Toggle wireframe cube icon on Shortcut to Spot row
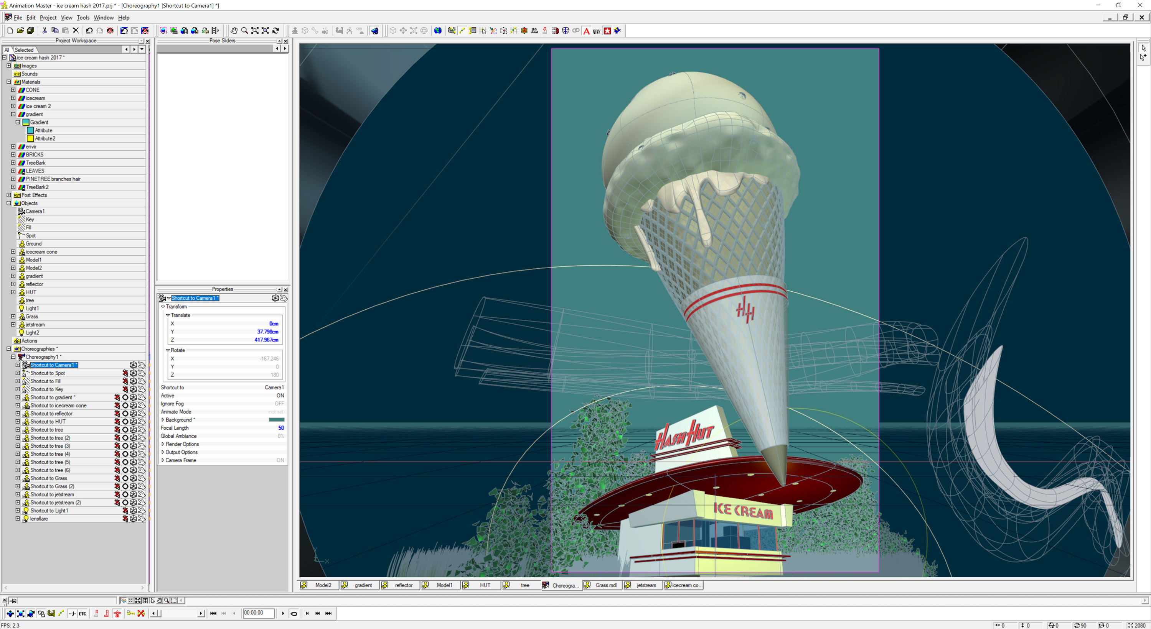Viewport: 1151px width, 629px height. coord(133,373)
